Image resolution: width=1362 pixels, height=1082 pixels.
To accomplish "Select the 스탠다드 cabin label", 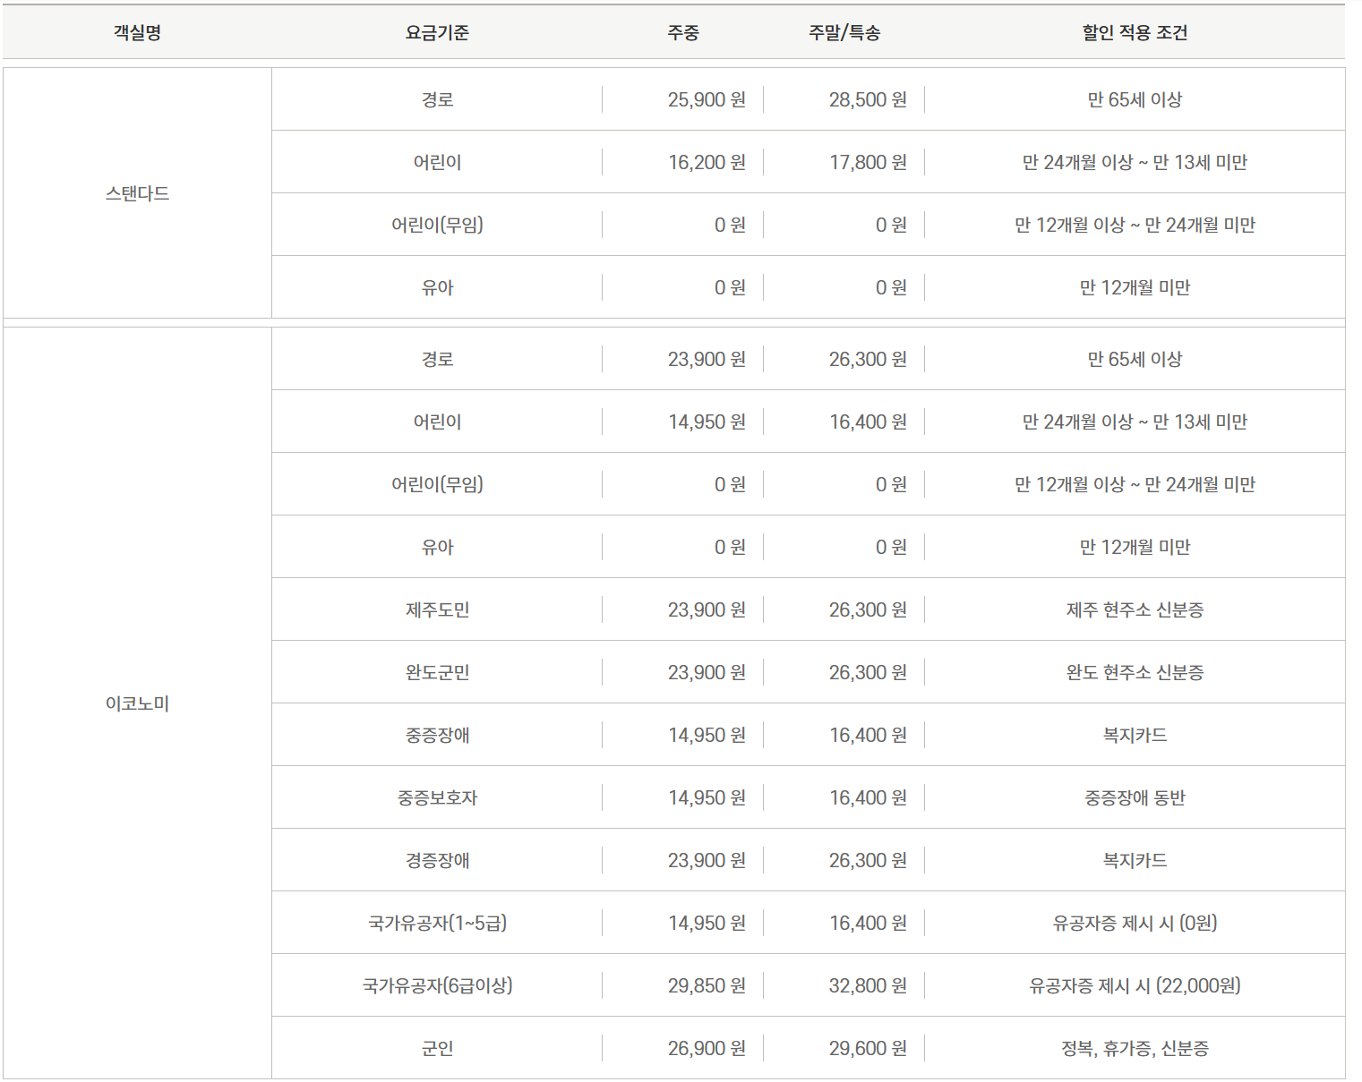I will pos(134,192).
